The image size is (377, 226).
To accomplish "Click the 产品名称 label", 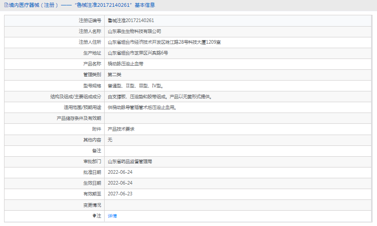I will pos(92,64).
